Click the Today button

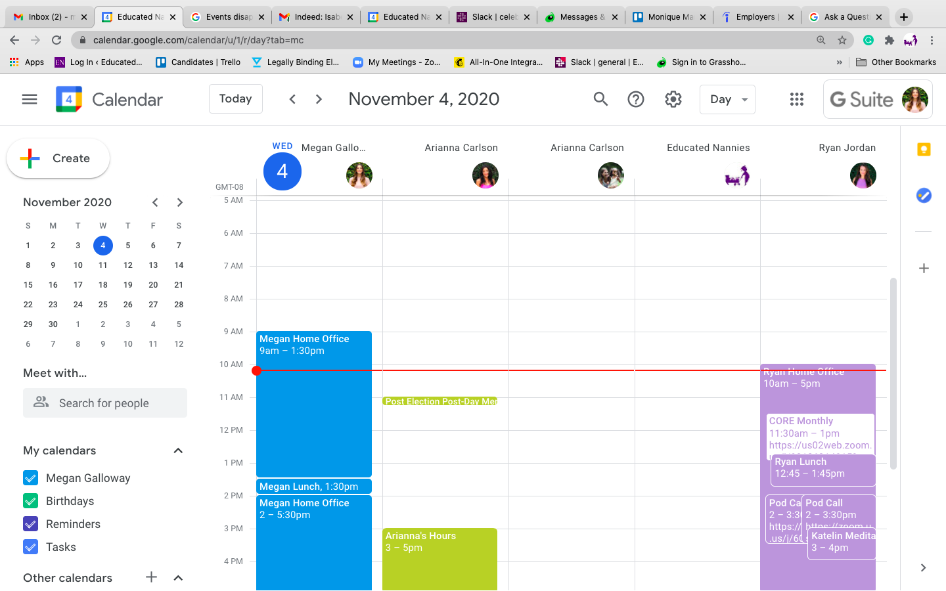(x=235, y=98)
